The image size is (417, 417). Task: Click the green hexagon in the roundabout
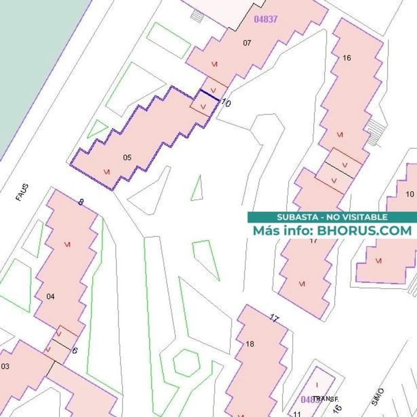[186, 363]
